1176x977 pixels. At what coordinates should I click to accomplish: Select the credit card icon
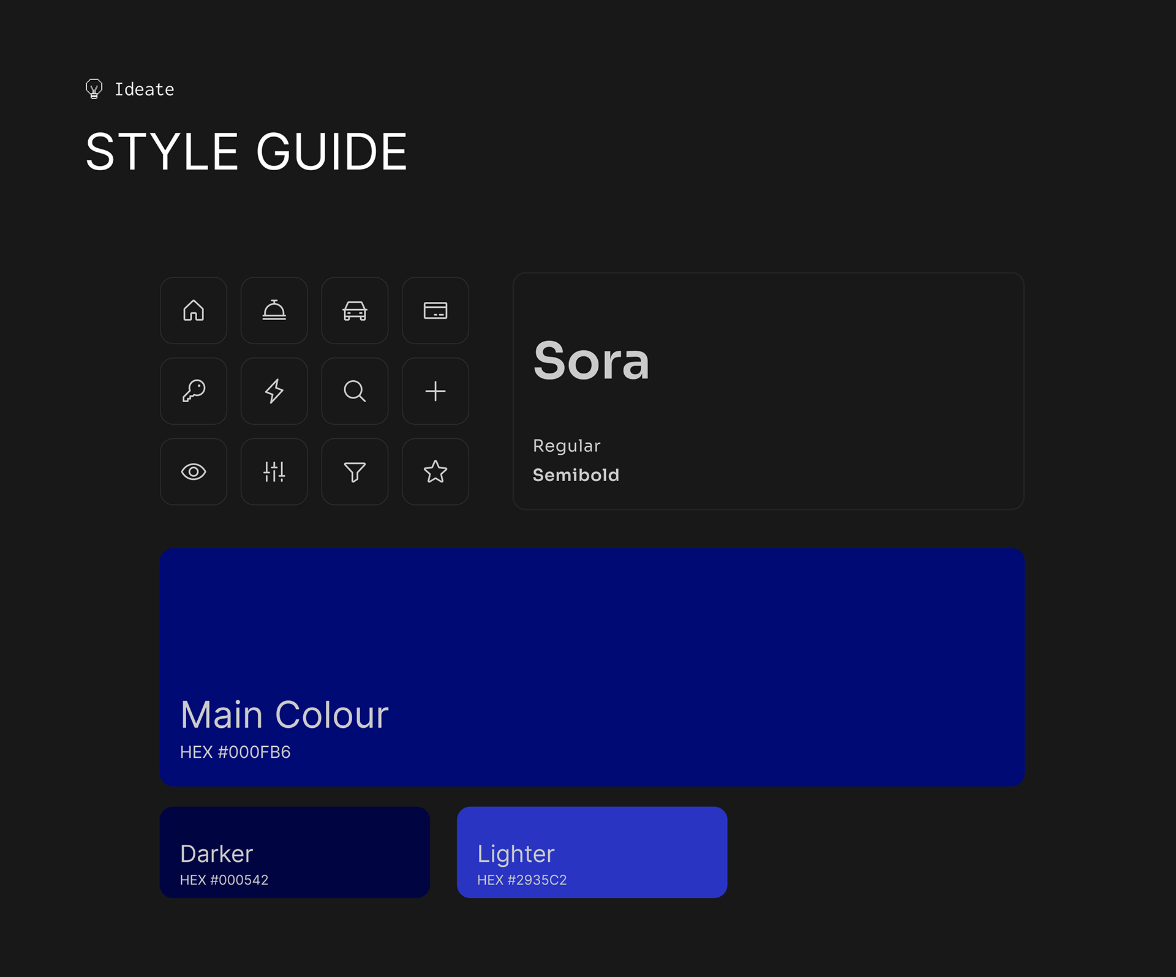click(435, 310)
